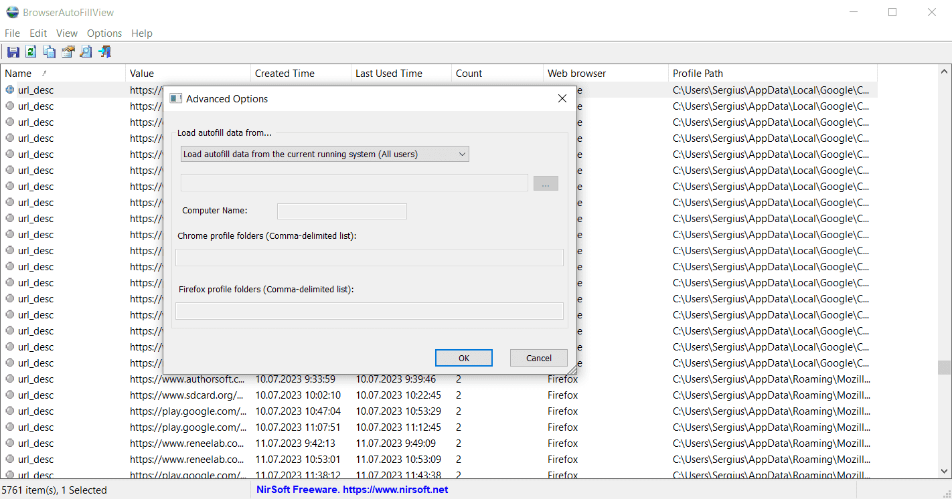Click the Copy Selected Items toolbar icon
952x499 pixels.
click(x=50, y=52)
